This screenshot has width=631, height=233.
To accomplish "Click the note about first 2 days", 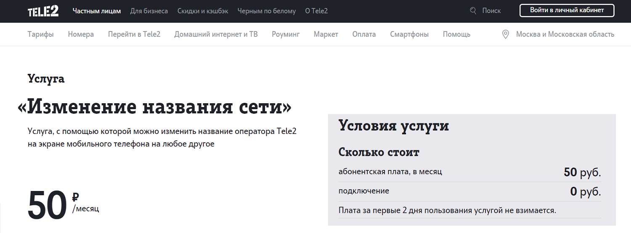I will [x=448, y=210].
